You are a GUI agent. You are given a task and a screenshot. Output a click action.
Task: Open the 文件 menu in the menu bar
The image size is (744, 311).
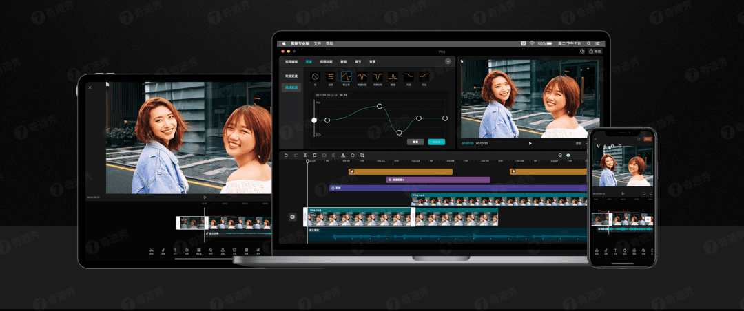pyautogui.click(x=318, y=43)
